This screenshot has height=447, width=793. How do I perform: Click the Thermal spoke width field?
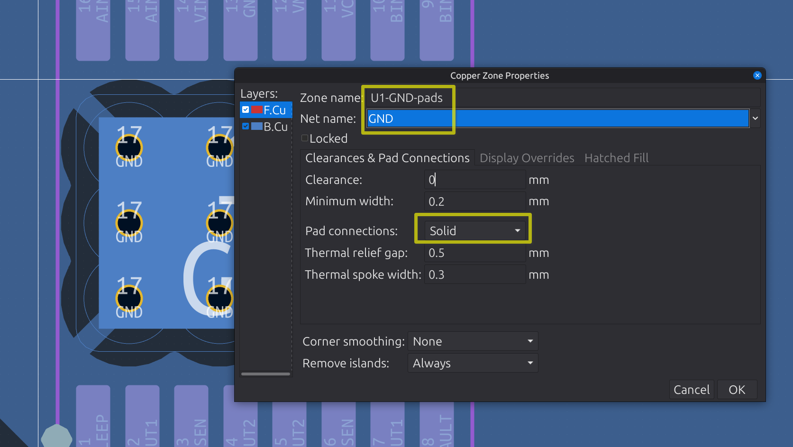475,274
